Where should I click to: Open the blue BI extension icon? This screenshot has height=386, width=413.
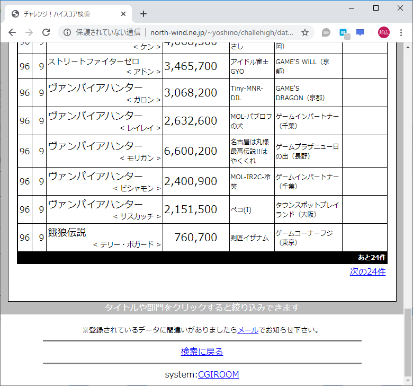(x=344, y=33)
